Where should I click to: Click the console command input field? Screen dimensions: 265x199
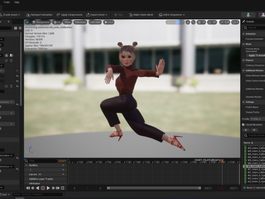[x=38, y=195]
